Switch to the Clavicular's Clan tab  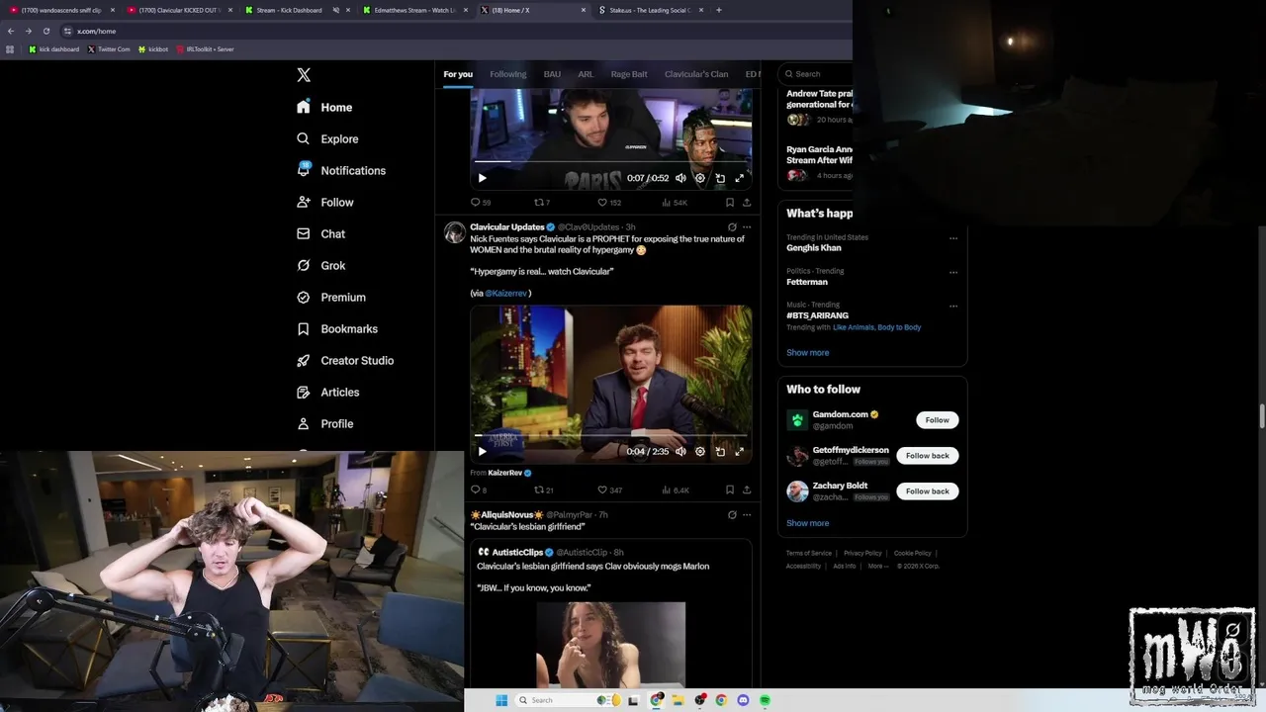point(696,74)
